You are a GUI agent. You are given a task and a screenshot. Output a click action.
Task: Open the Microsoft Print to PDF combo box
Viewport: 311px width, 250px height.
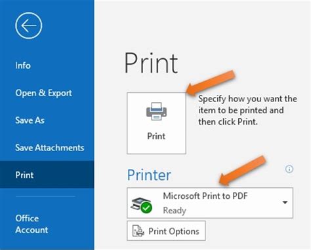click(210, 203)
